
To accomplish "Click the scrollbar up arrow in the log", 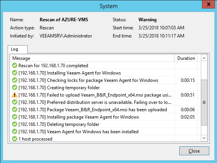I will click(204, 58).
